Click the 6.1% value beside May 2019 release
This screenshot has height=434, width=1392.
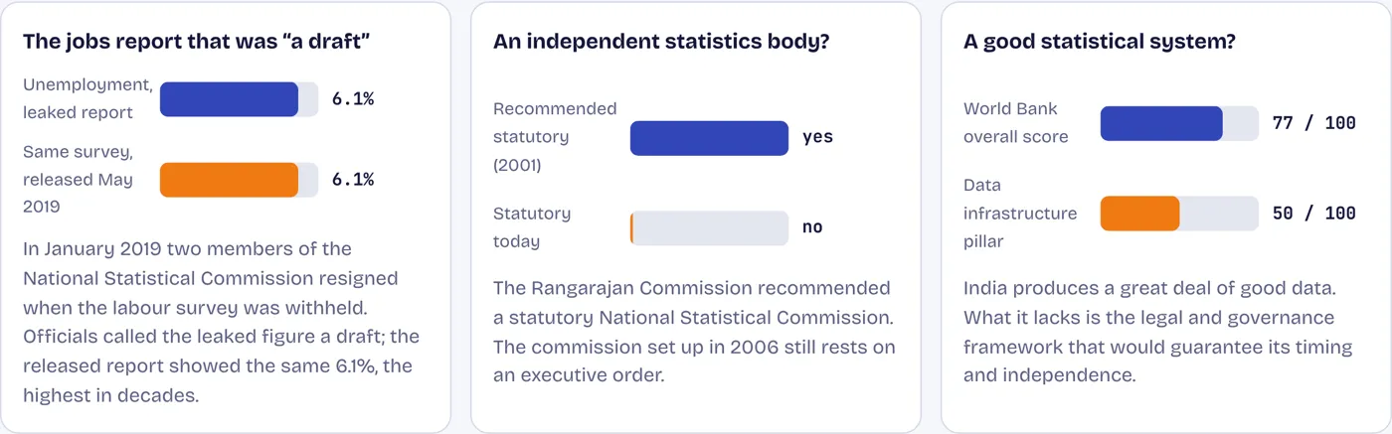coord(353,180)
